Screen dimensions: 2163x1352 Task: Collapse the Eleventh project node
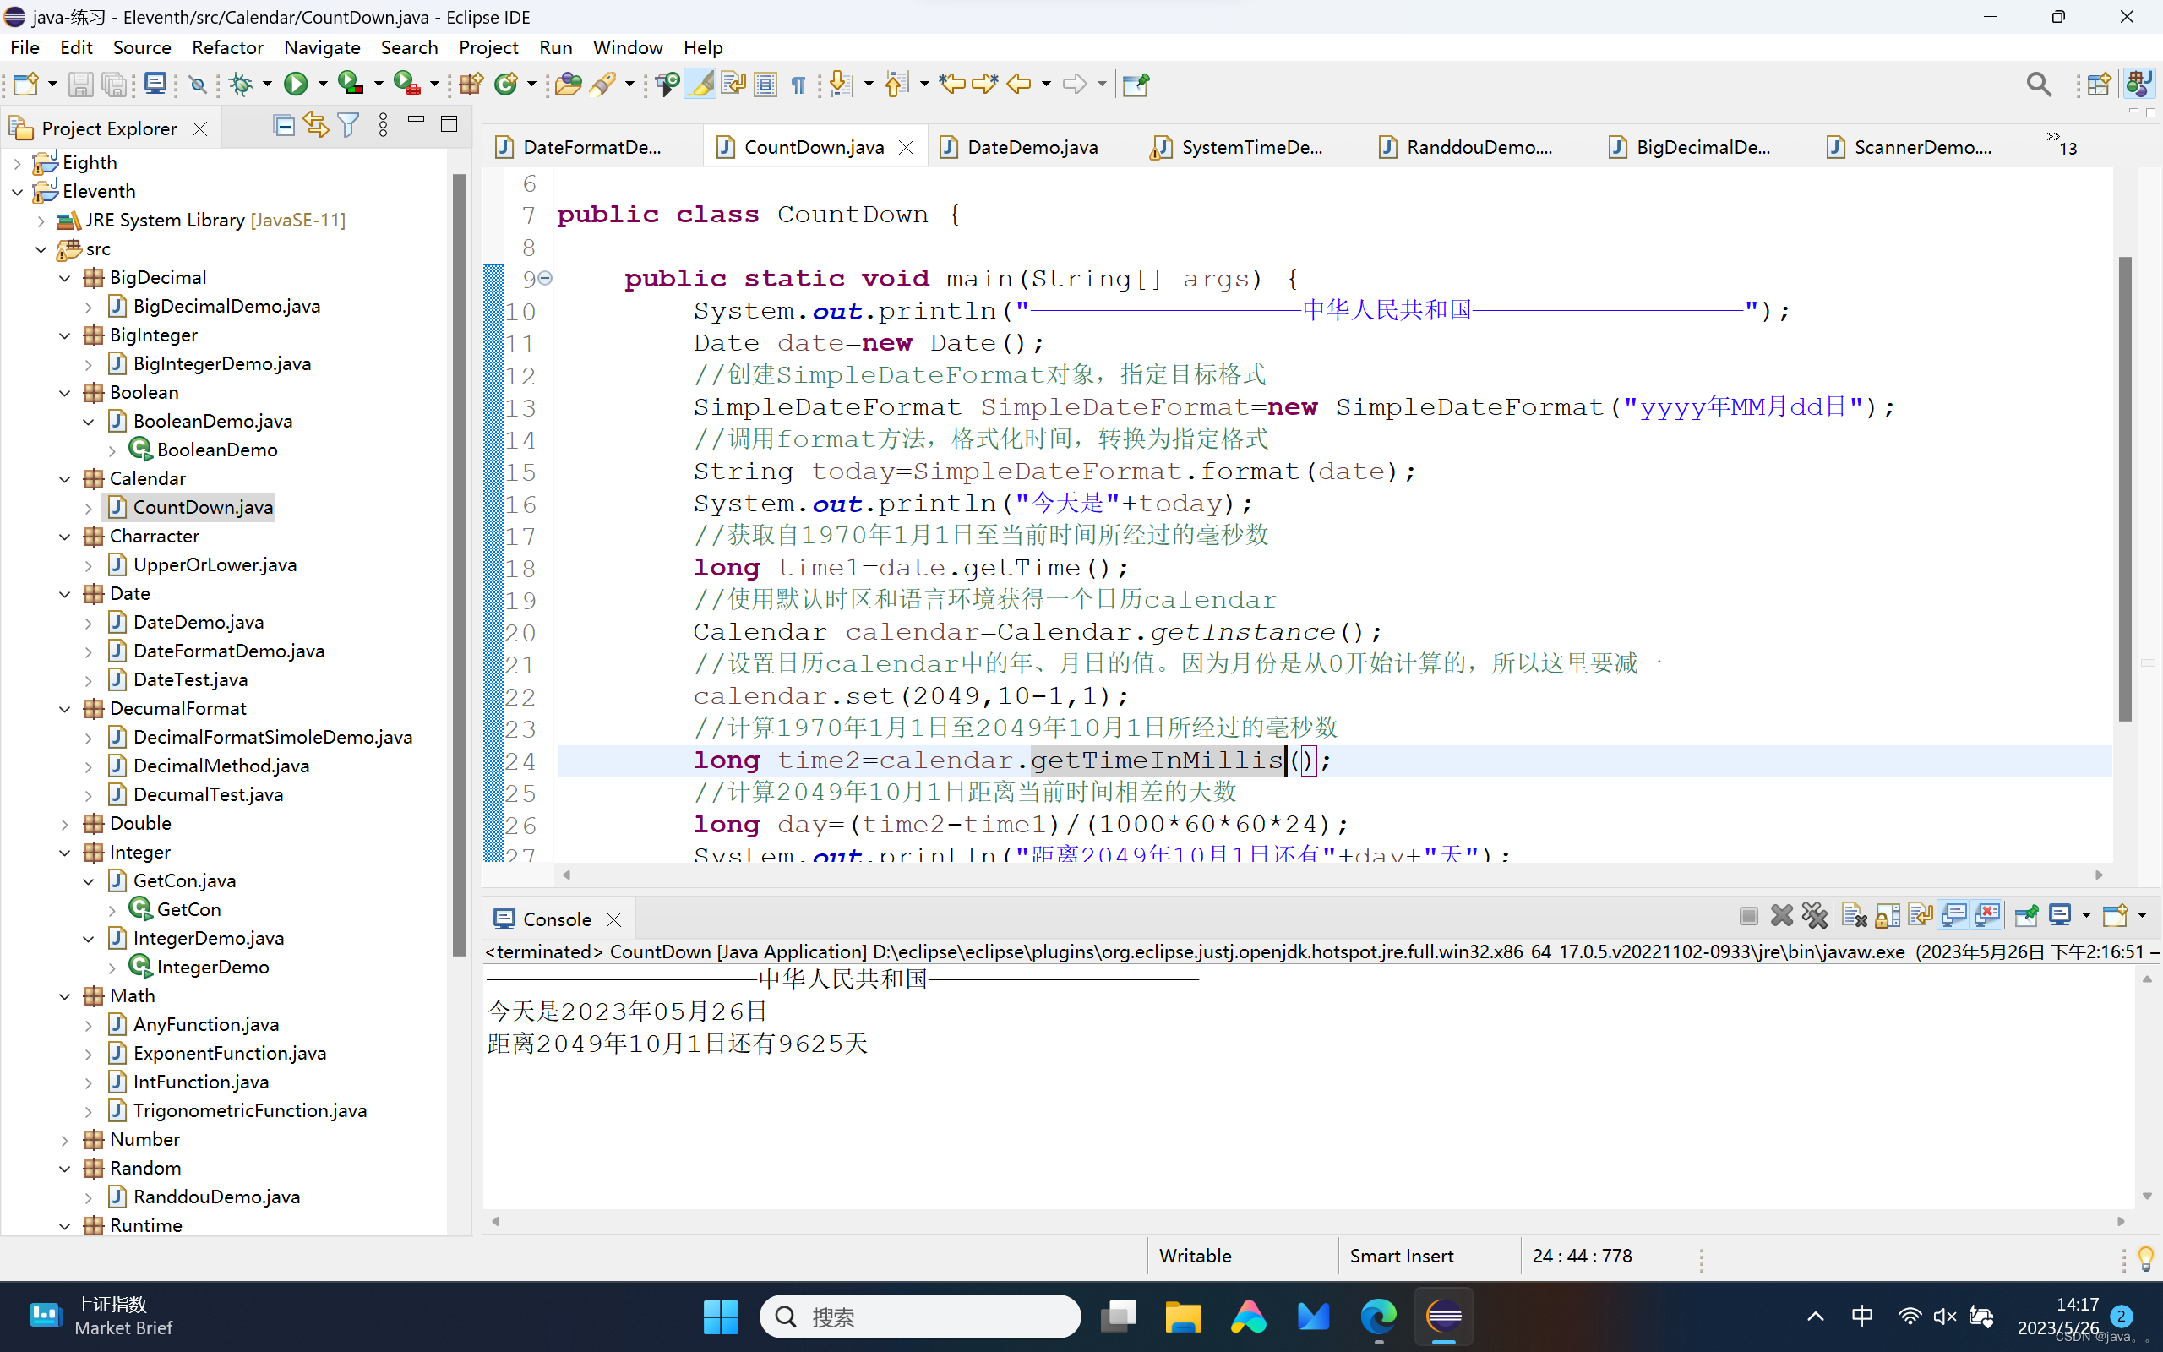[17, 191]
